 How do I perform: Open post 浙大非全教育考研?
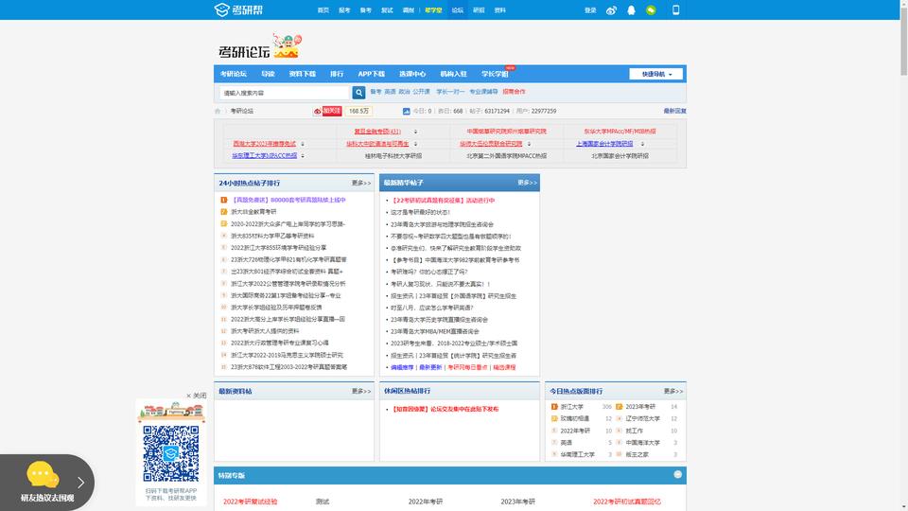pyautogui.click(x=253, y=212)
